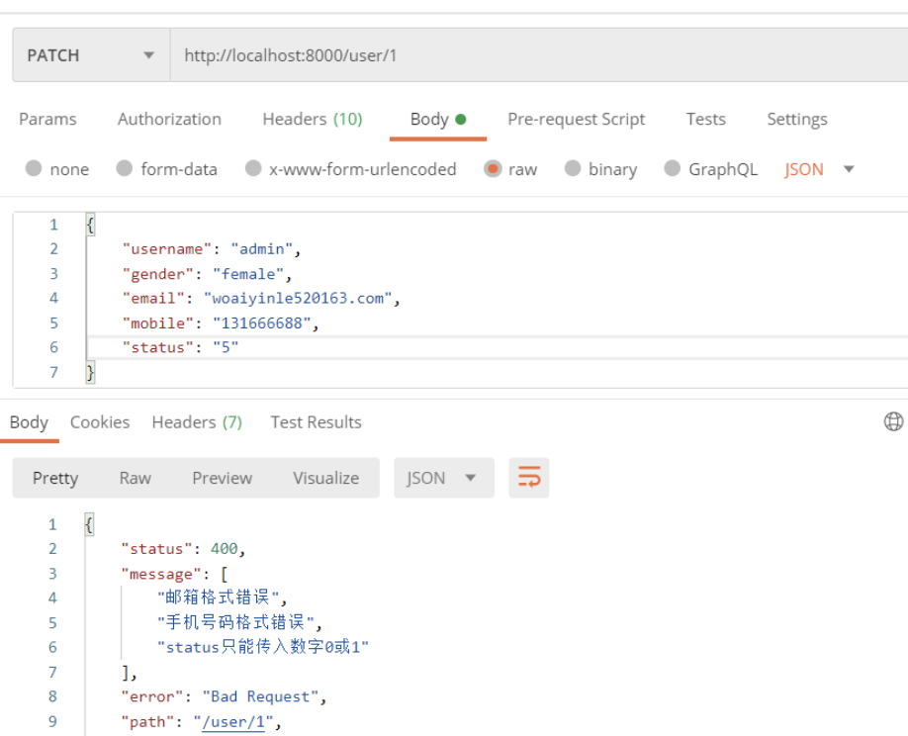Expand the response JSON format dropdown
This screenshot has width=908, height=736.
click(x=442, y=478)
